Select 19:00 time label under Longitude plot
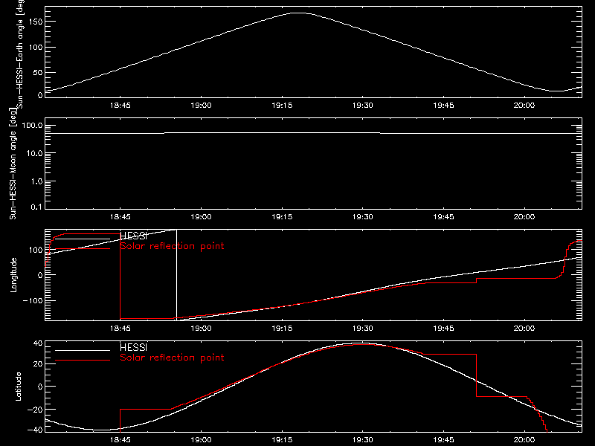This screenshot has height=446, width=595. pyautogui.click(x=201, y=328)
